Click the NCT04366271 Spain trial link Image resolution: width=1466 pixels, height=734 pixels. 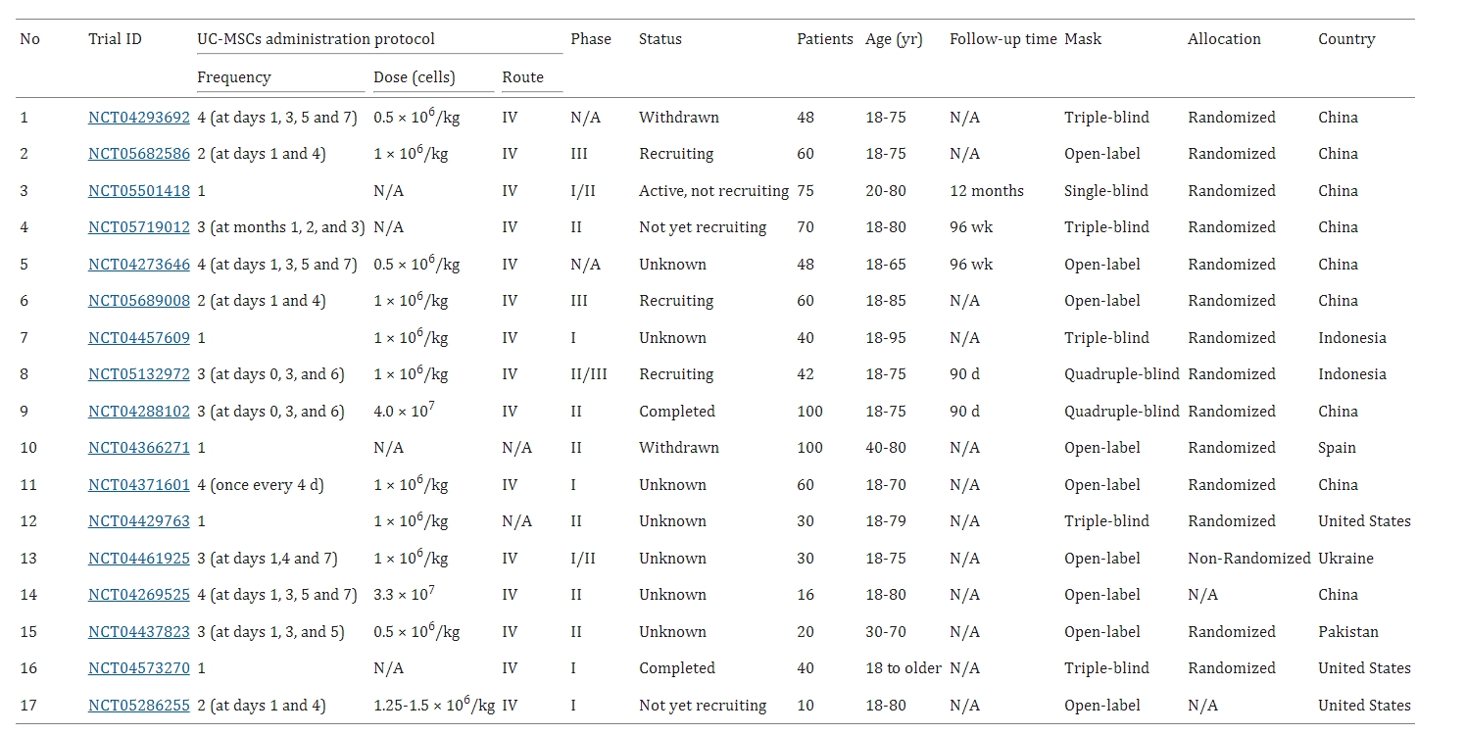point(138,448)
